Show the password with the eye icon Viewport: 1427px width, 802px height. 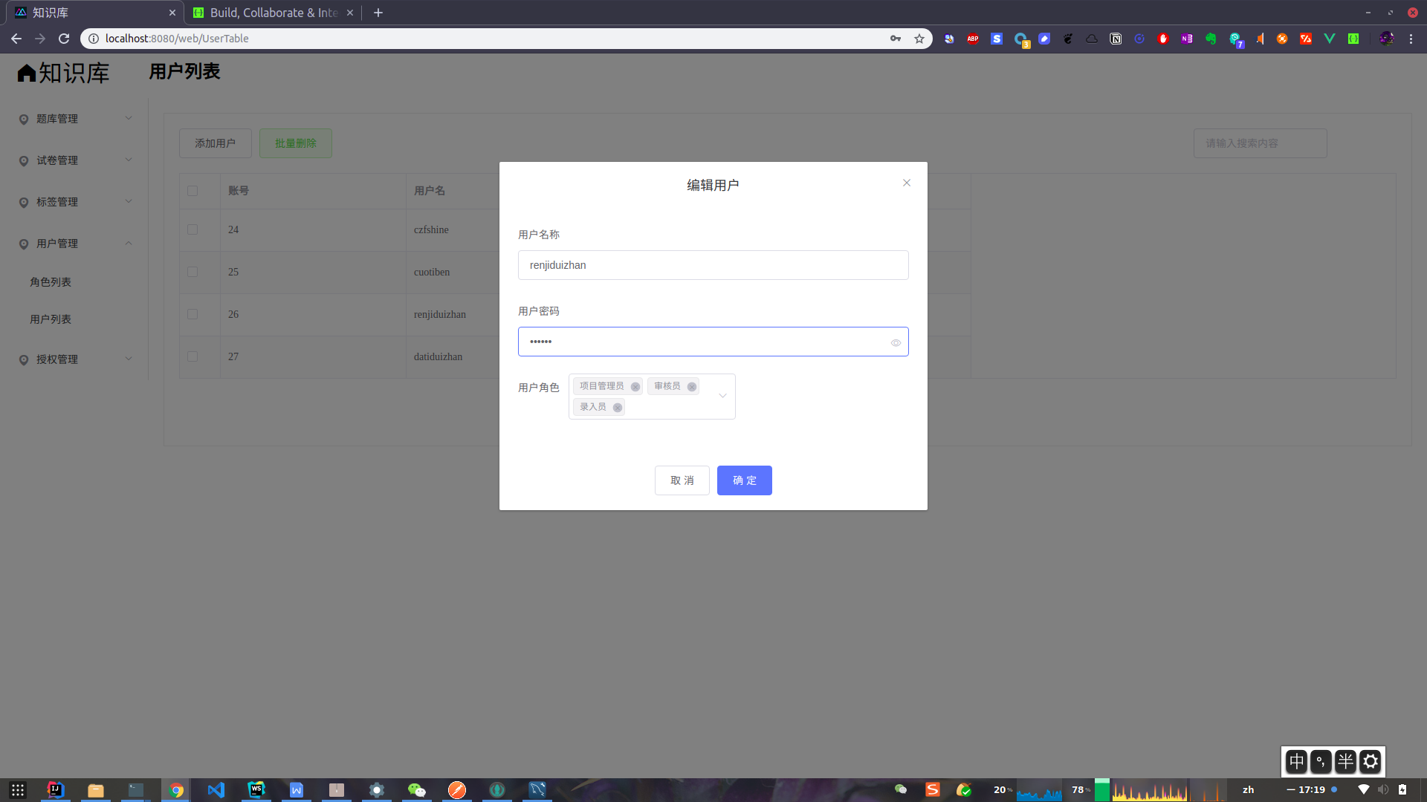[896, 343]
